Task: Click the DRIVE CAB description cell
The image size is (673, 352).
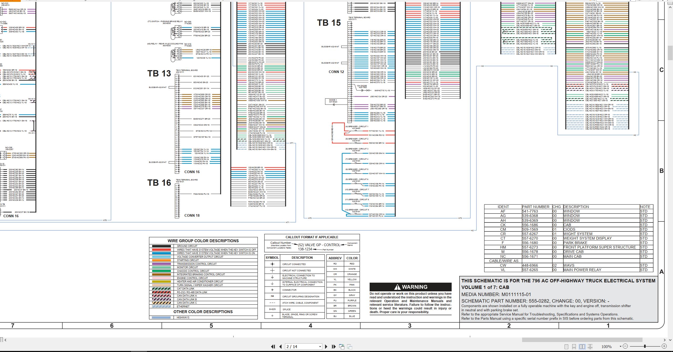Action: (x=601, y=252)
